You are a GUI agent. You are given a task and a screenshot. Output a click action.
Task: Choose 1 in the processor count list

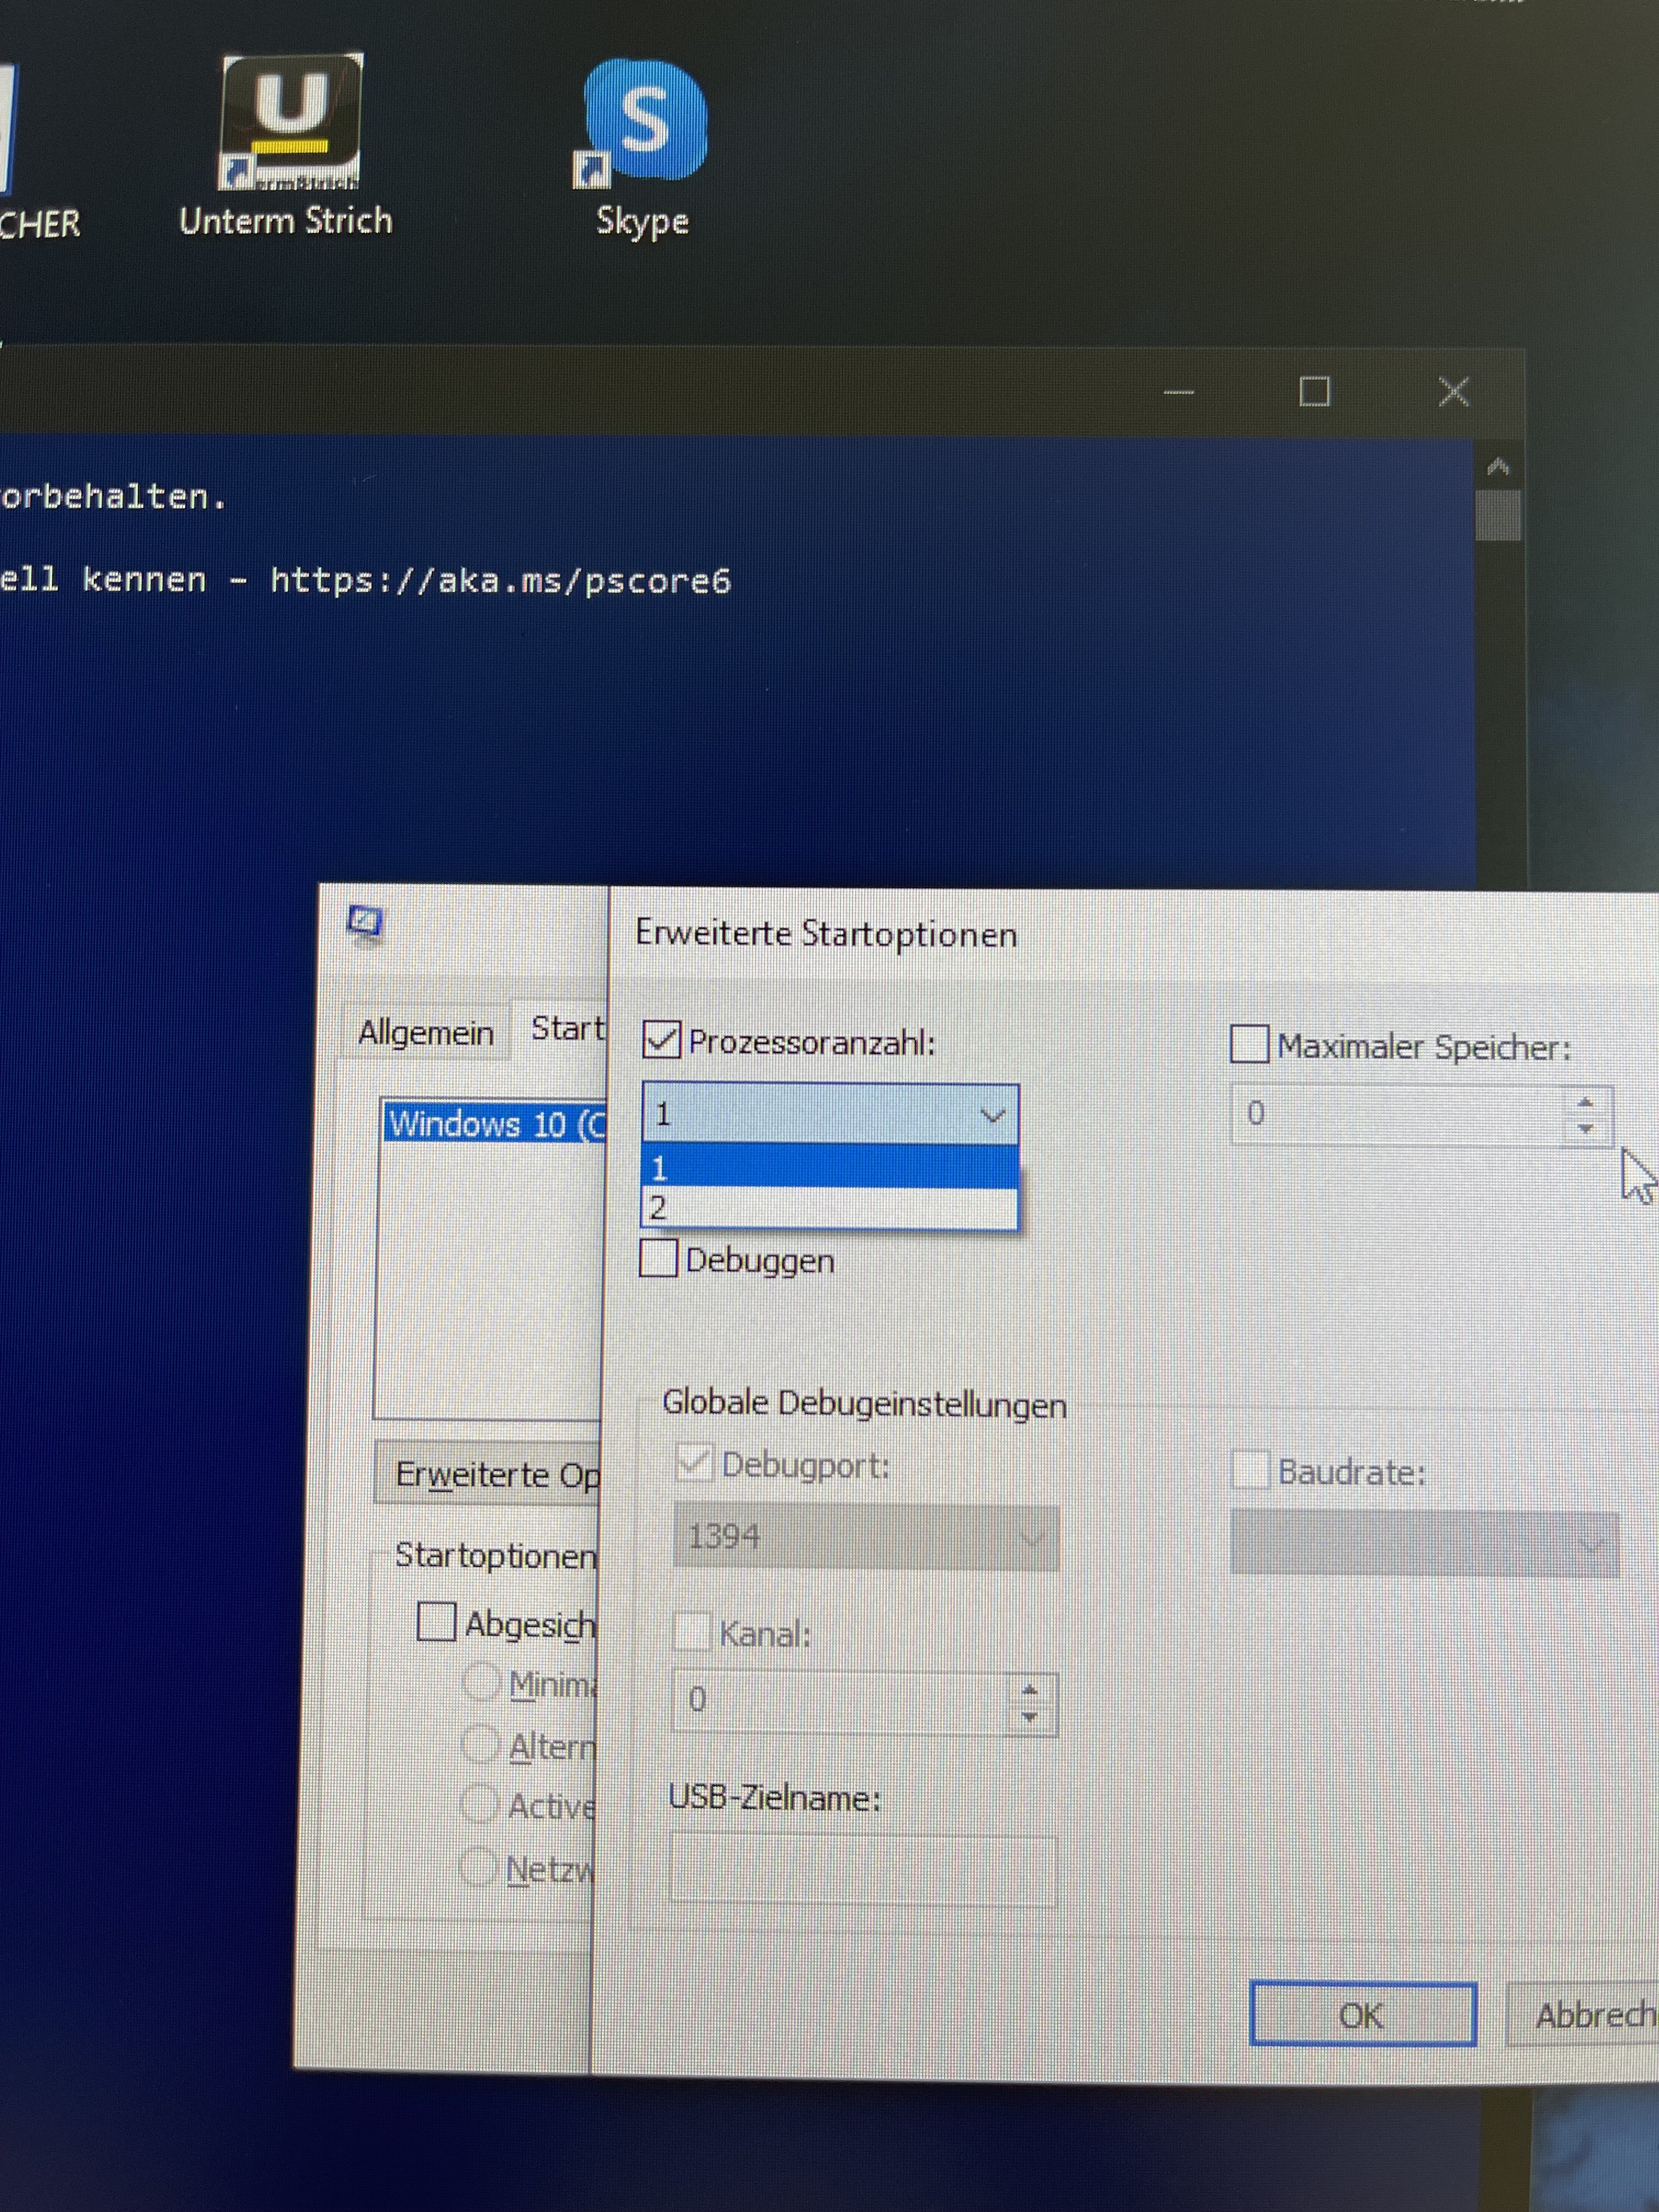coord(828,1167)
